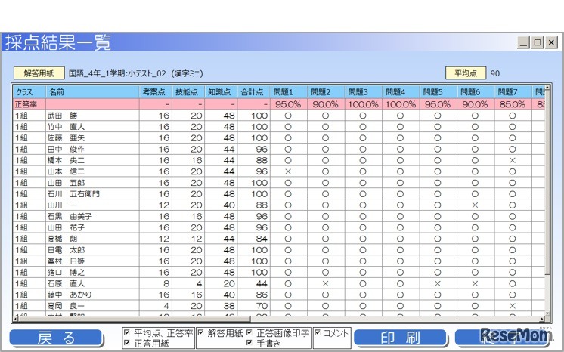The width and height of the screenshot is (564, 352).
Task: Toggle the 正答画像印字 checkbox
Action: [249, 332]
